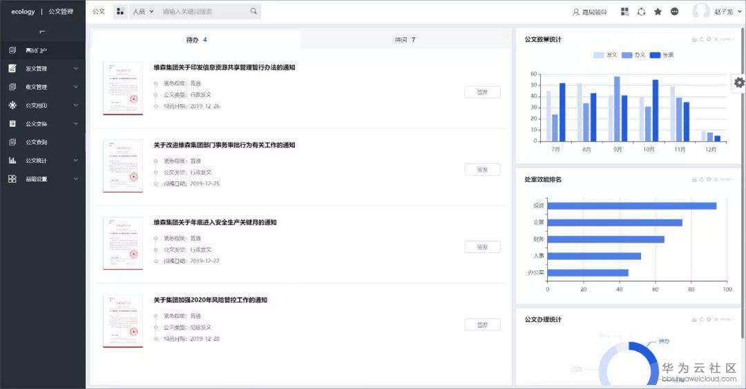The height and width of the screenshot is (389, 746).
Task: Click the person icon beside 高层领导
Action: pyautogui.click(x=575, y=12)
